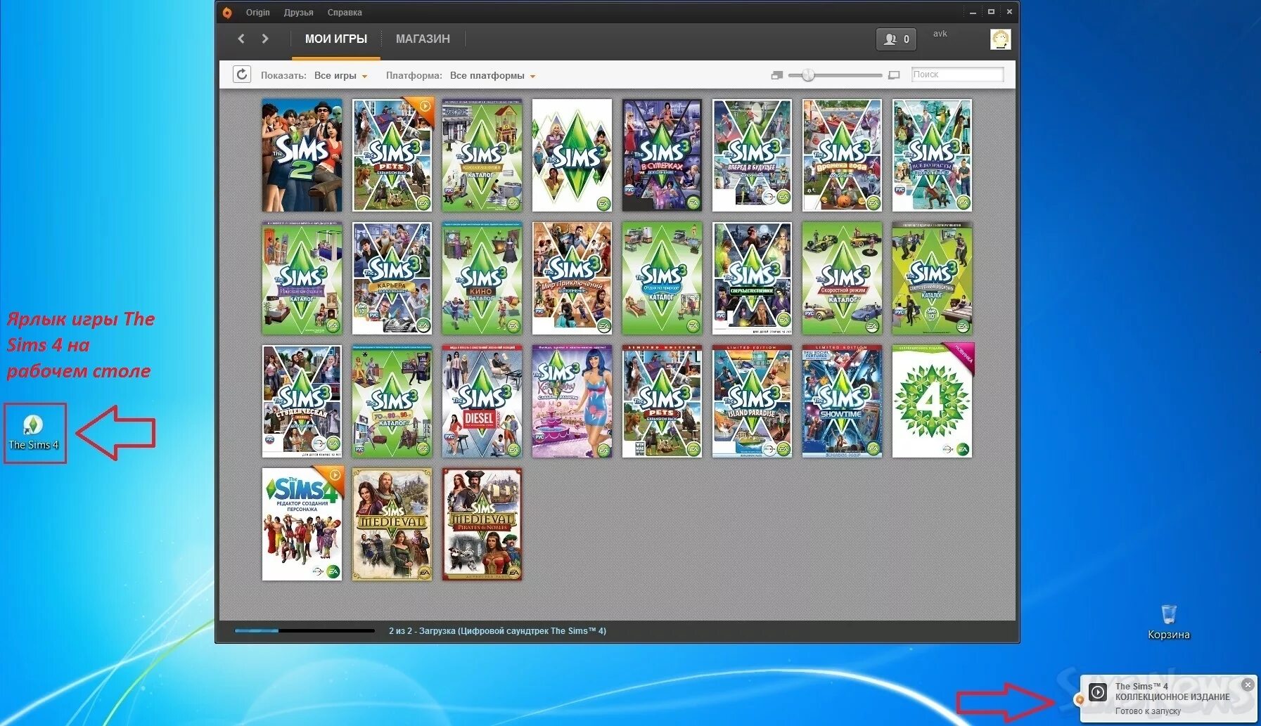Expand the Все игры filter dropdown

[x=340, y=76]
